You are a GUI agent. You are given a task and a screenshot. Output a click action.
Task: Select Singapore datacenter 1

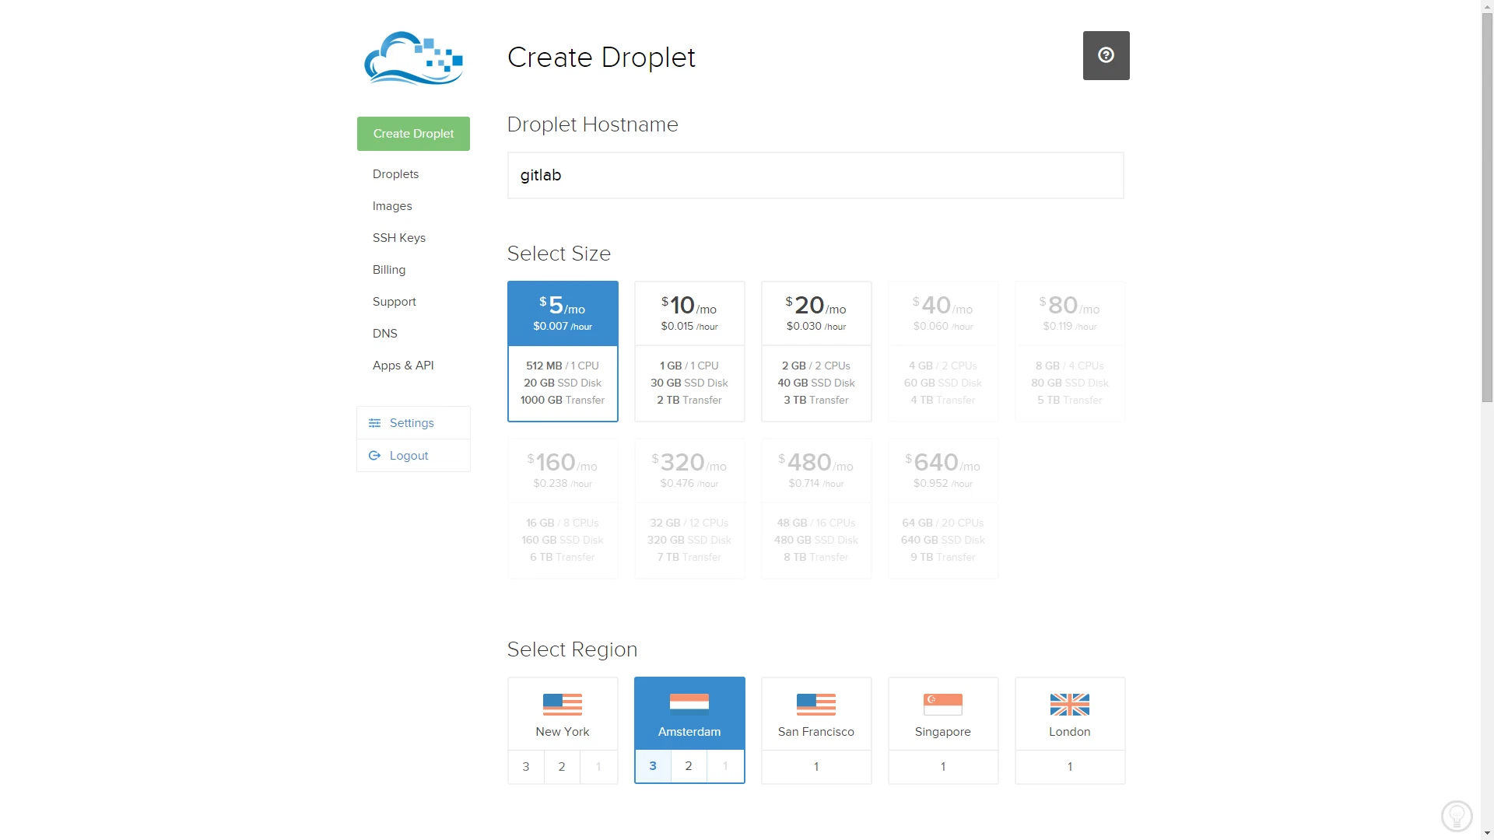pos(943,767)
